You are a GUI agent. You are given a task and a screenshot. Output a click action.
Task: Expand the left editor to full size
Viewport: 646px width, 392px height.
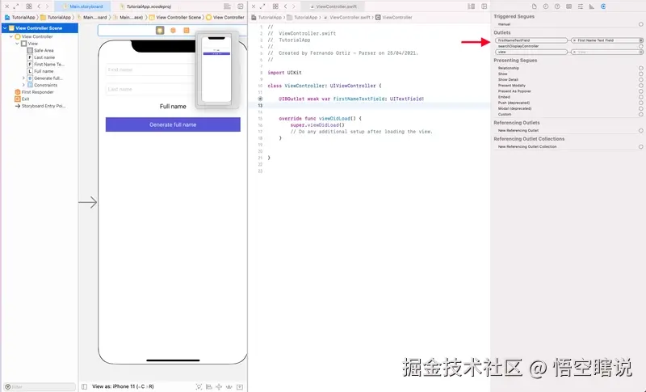pyautogui.click(x=16, y=6)
